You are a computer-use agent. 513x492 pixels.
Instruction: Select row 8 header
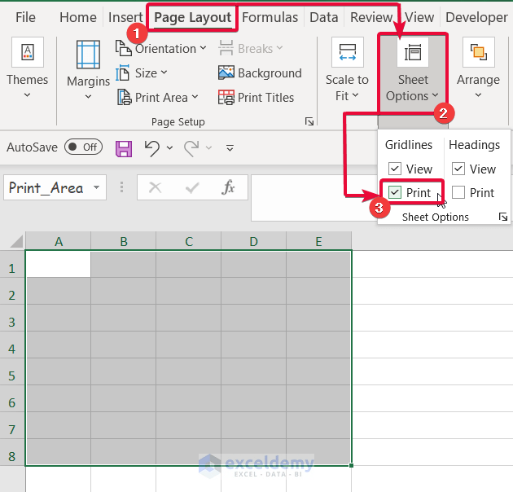tap(12, 452)
